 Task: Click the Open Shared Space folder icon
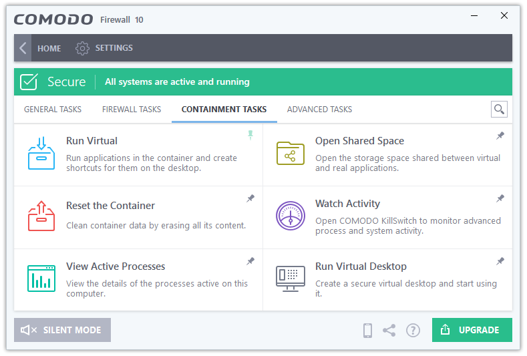point(290,153)
